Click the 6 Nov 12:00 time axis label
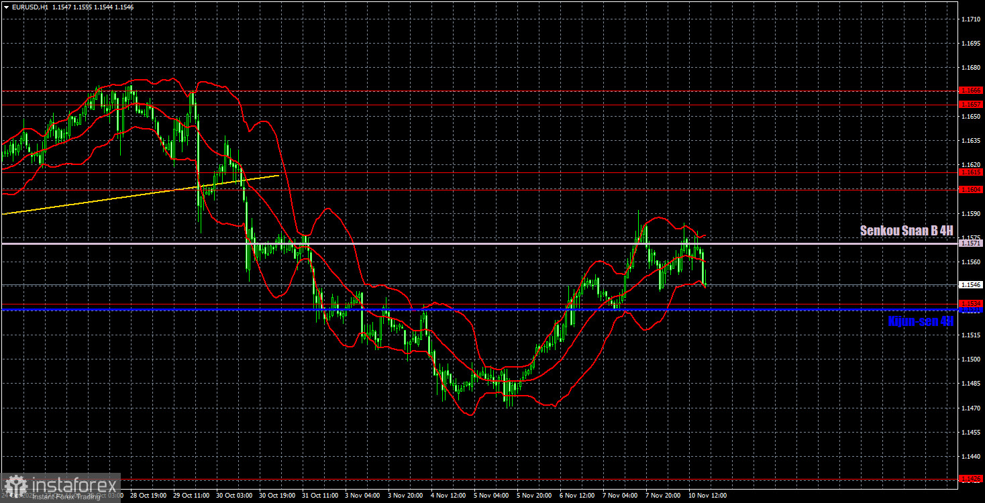Image resolution: width=985 pixels, height=503 pixels. click(578, 496)
